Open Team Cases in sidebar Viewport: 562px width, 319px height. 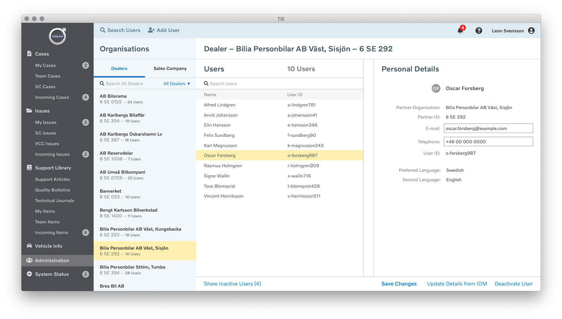[48, 76]
